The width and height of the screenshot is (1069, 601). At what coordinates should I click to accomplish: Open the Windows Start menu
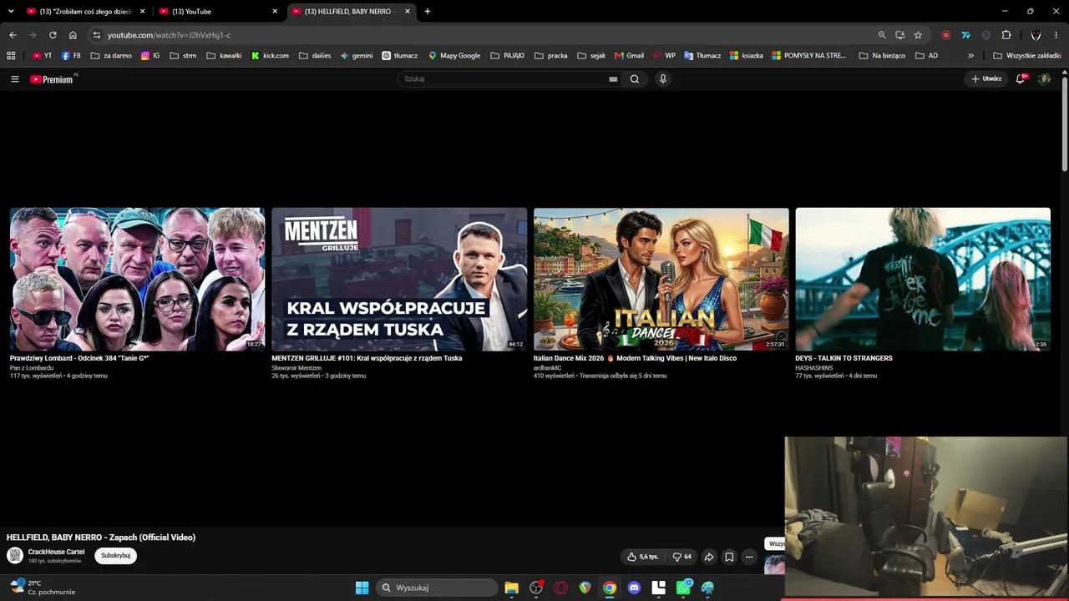click(362, 588)
